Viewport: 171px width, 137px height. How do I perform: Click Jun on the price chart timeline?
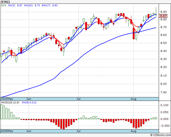tap(29, 99)
